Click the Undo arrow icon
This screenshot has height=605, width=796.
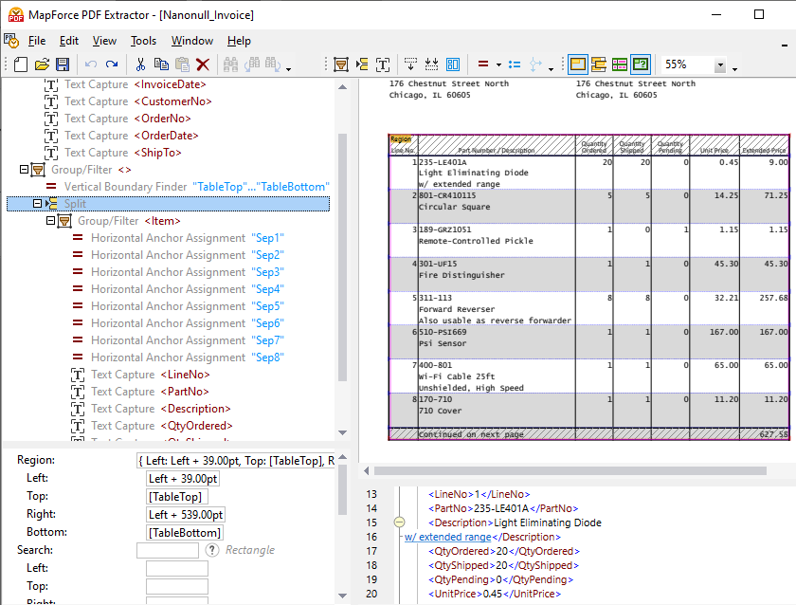click(x=91, y=64)
